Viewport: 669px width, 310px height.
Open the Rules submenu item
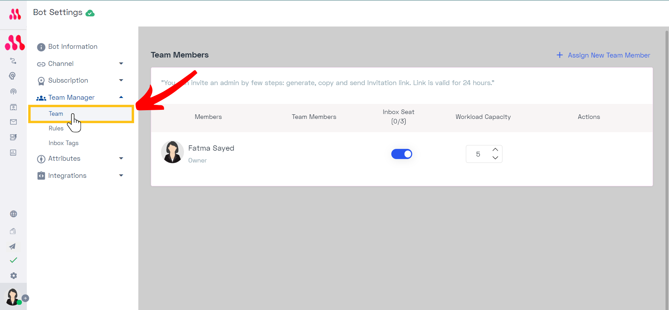pyautogui.click(x=56, y=128)
